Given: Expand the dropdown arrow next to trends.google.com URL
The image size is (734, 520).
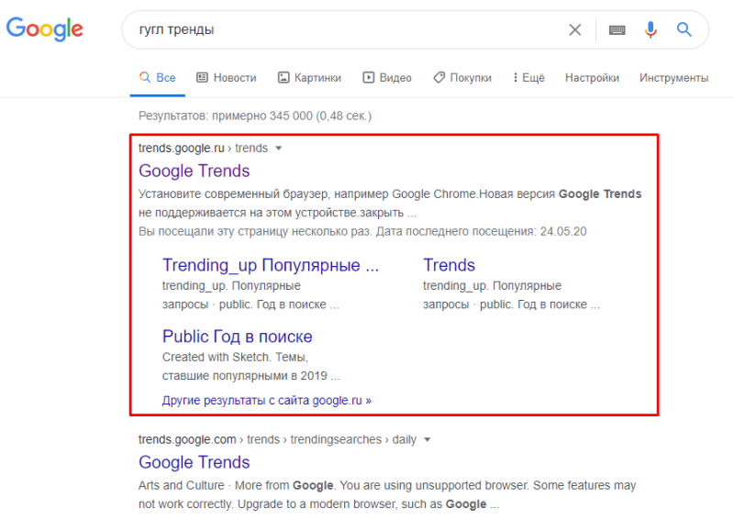Looking at the screenshot, I should pyautogui.click(x=427, y=440).
